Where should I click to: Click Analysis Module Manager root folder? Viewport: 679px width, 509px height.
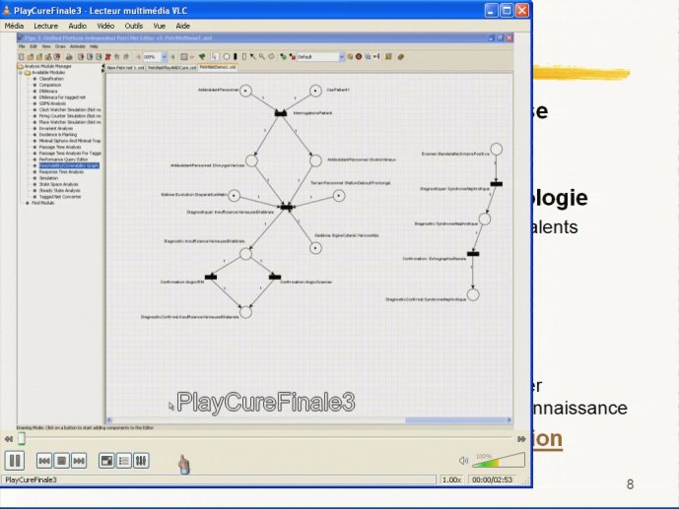tap(47, 66)
